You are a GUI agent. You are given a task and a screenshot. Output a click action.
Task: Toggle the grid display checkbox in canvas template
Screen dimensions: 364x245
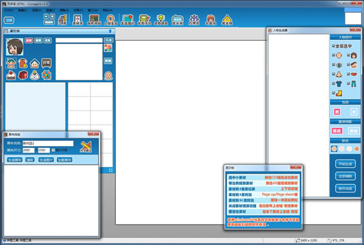(x=54, y=150)
